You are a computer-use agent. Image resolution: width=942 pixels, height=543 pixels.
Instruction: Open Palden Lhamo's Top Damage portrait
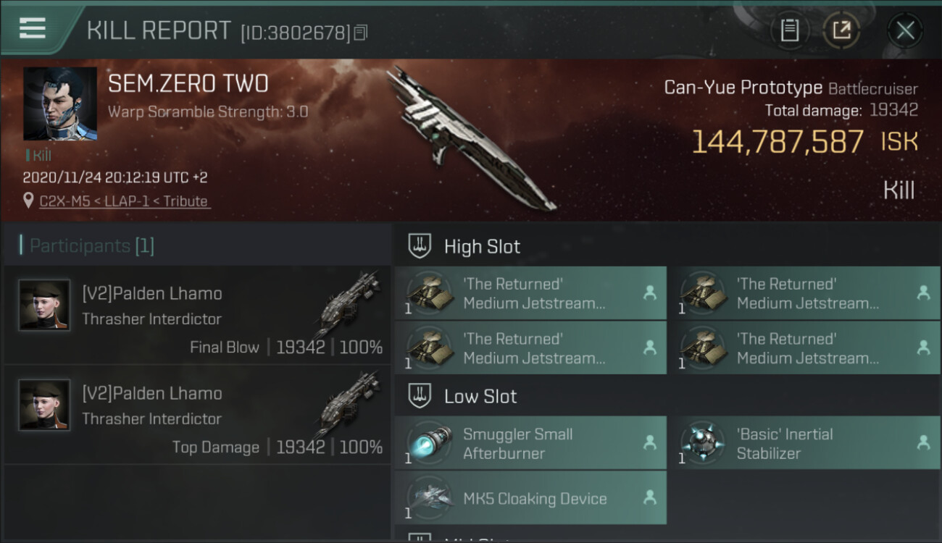pos(44,405)
